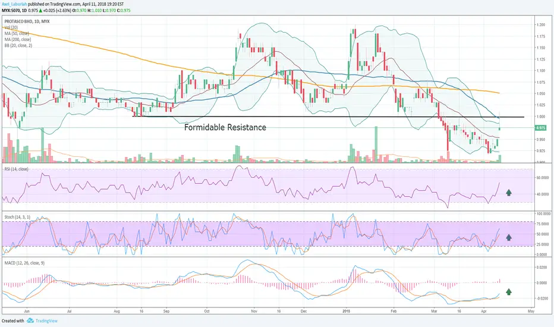Select the 'Formidable Resistance' text annotation
Image resolution: width=554 pixels, height=327 pixels.
click(225, 127)
